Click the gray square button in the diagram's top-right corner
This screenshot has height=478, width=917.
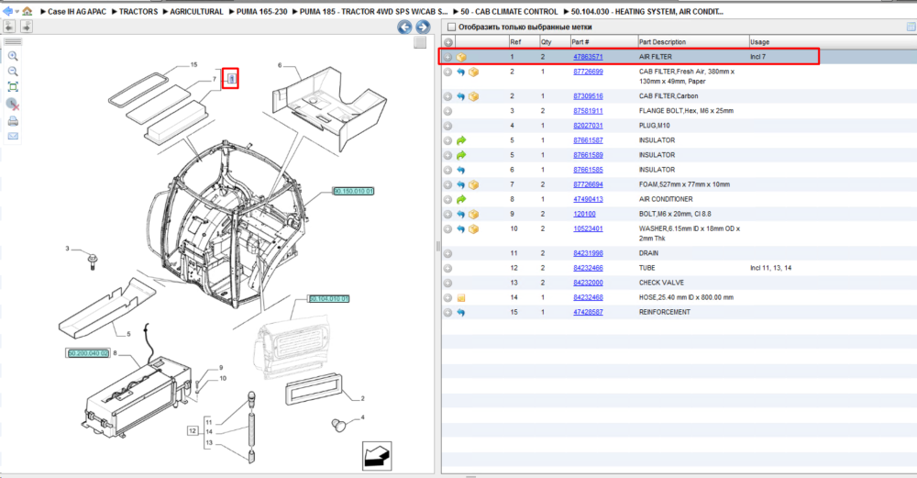pos(420,42)
